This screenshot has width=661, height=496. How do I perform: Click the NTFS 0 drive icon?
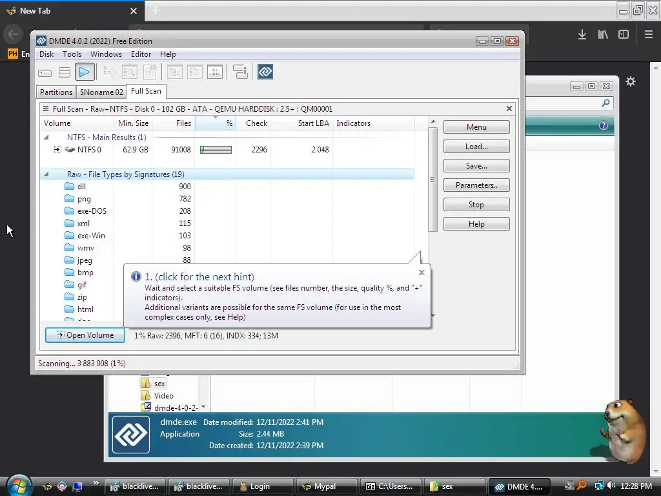point(70,149)
